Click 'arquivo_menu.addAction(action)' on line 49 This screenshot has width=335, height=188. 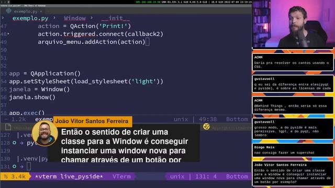[x=92, y=42]
